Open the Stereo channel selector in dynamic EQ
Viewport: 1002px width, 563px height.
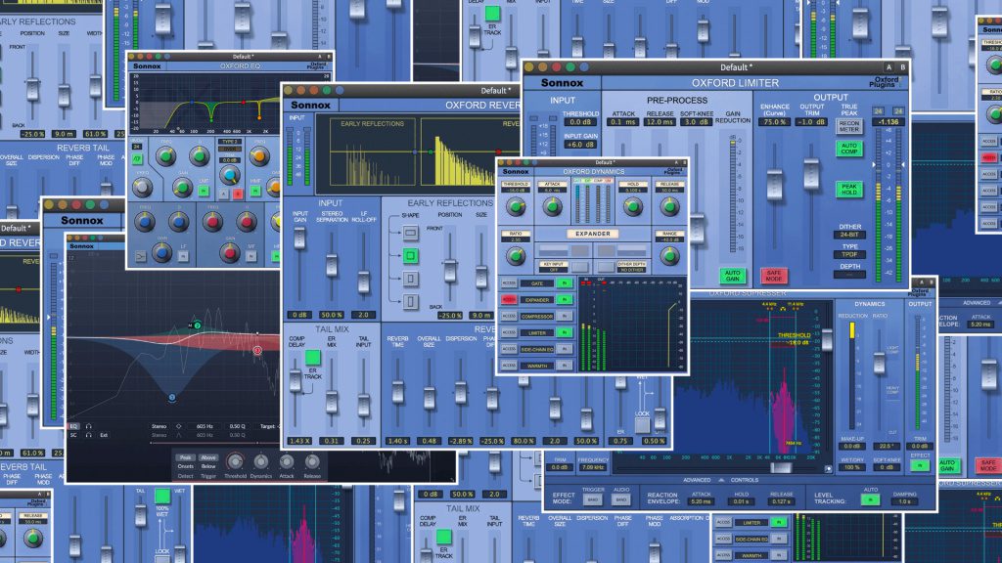[x=159, y=426]
